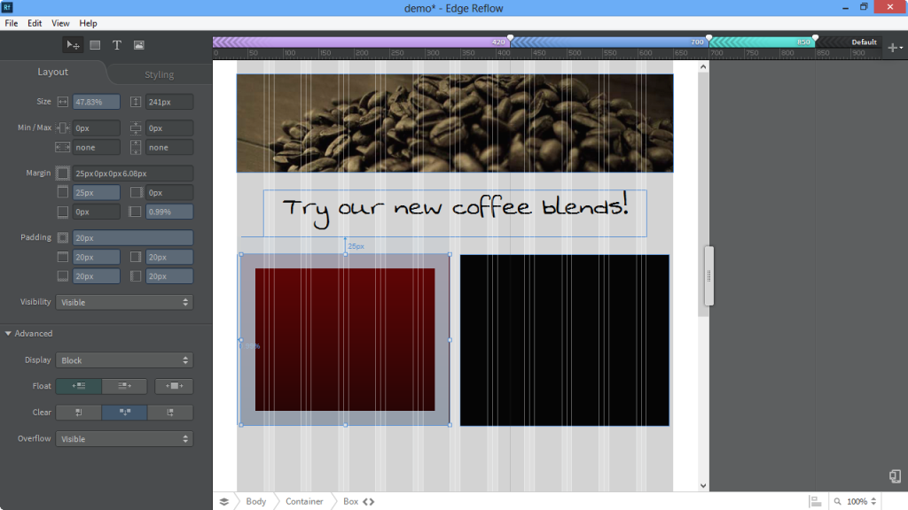Click the left padding icon
The height and width of the screenshot is (510, 908).
(x=136, y=276)
